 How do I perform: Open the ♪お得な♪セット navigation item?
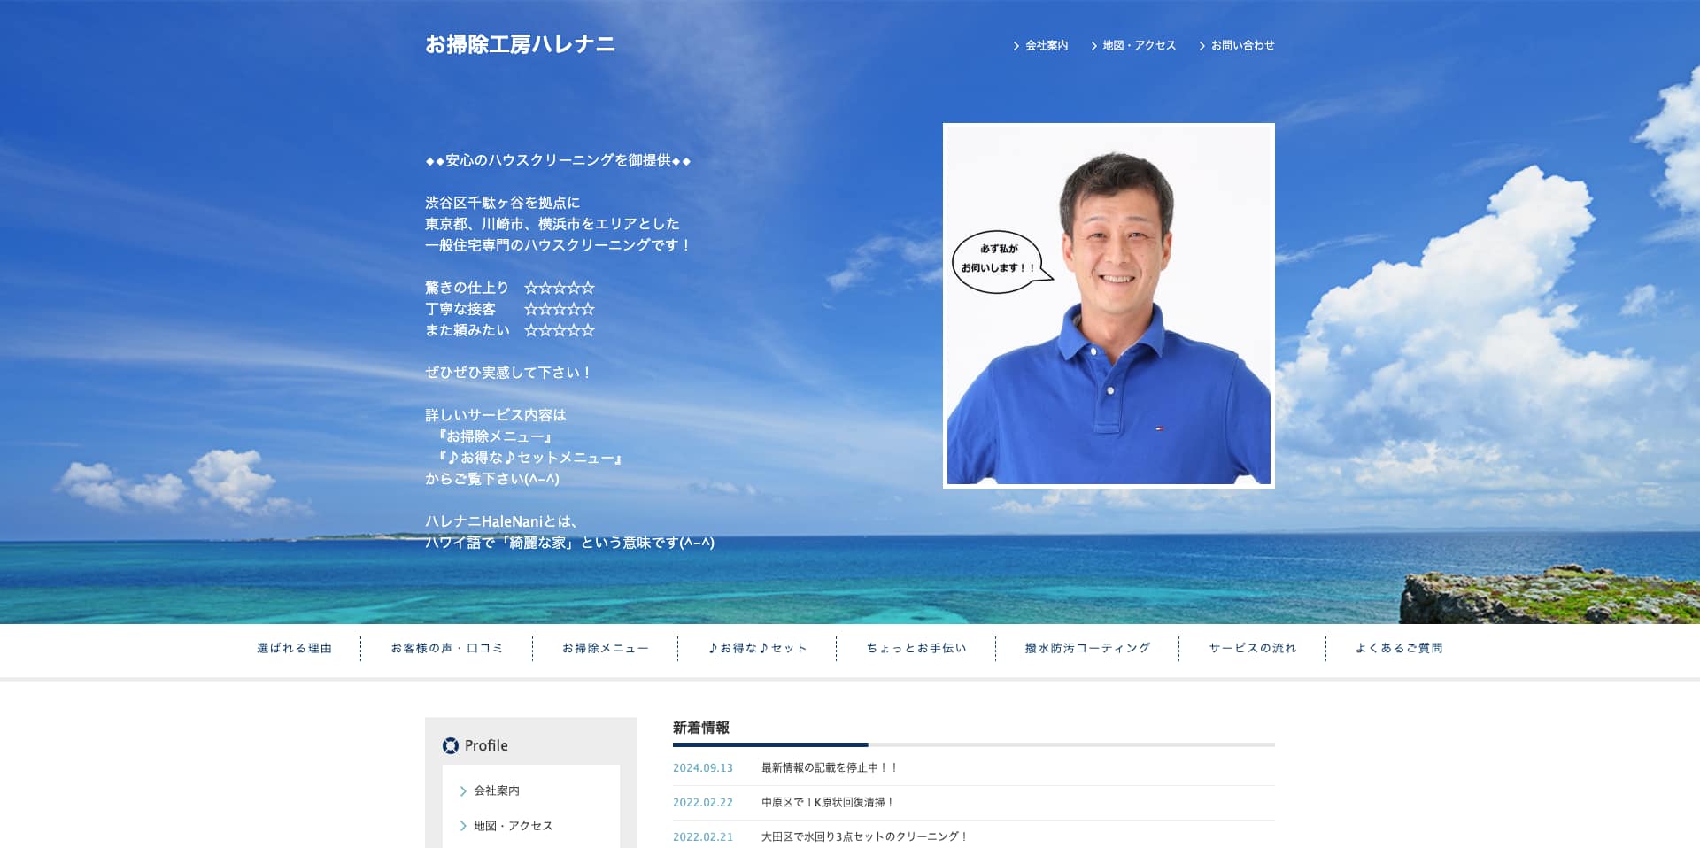(x=758, y=648)
